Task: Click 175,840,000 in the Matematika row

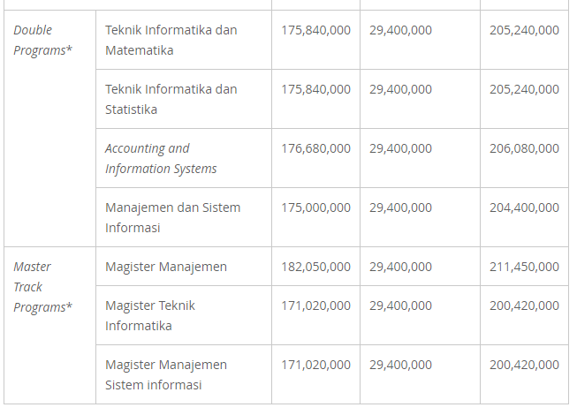Action: 315,30
